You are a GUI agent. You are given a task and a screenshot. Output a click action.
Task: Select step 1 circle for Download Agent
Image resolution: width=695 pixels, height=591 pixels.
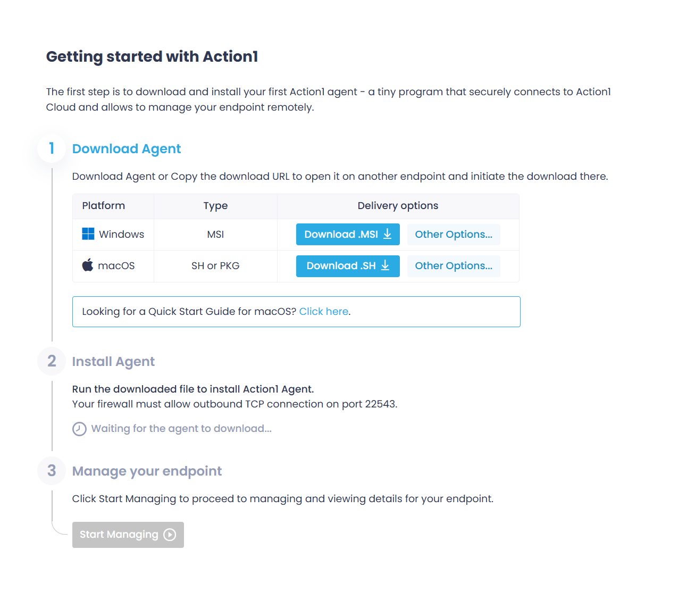(x=51, y=148)
